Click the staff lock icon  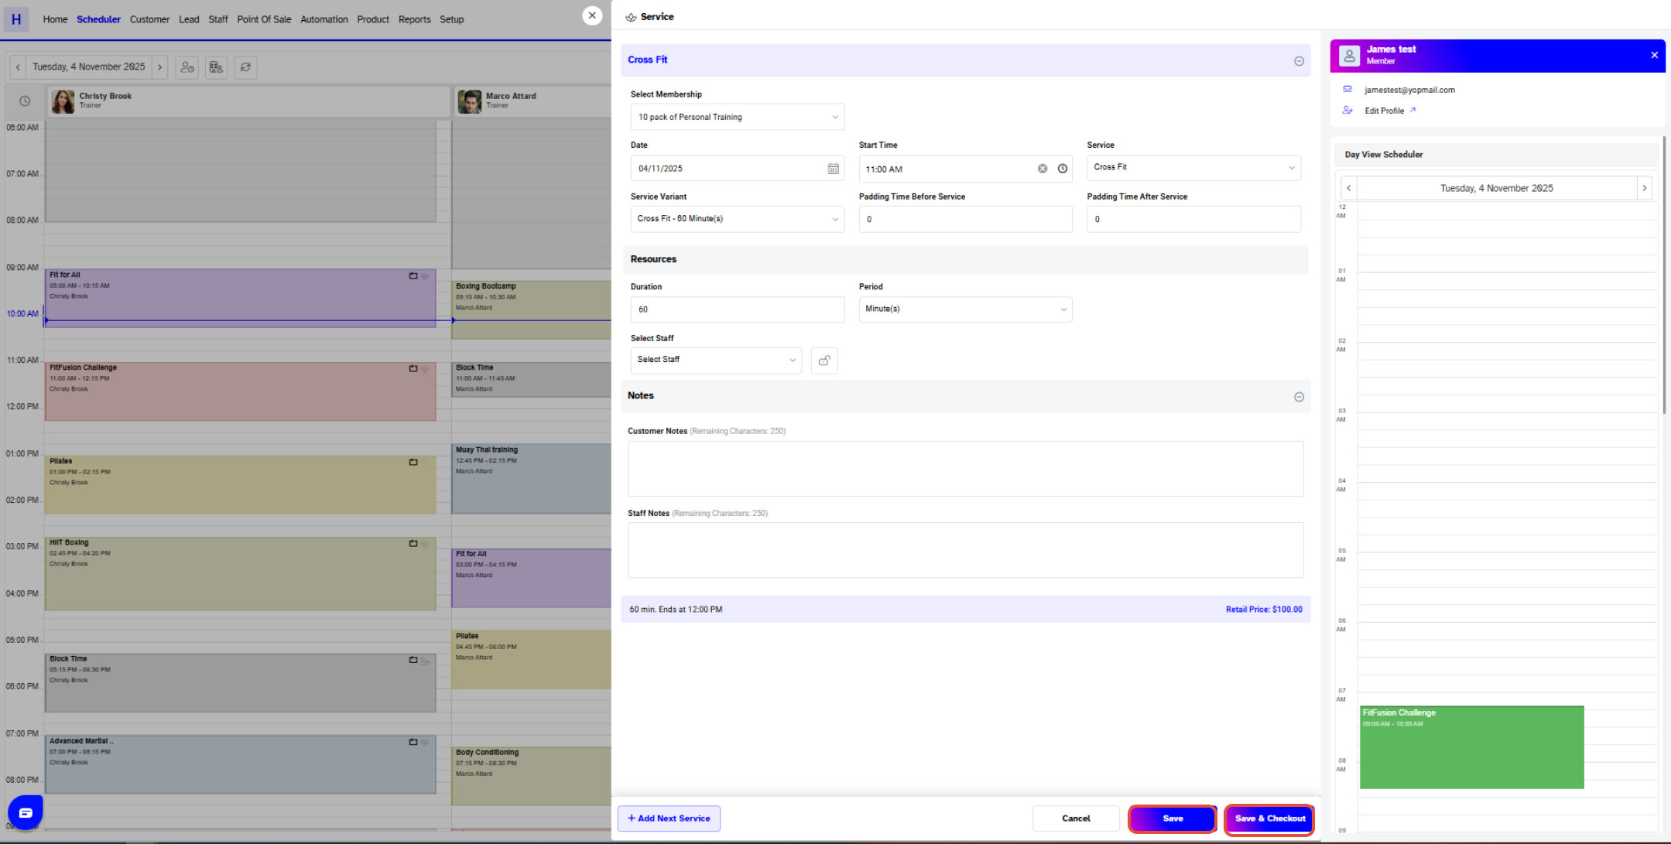[824, 360]
